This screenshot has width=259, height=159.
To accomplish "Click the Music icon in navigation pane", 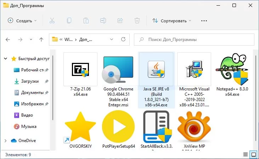I will (17, 126).
